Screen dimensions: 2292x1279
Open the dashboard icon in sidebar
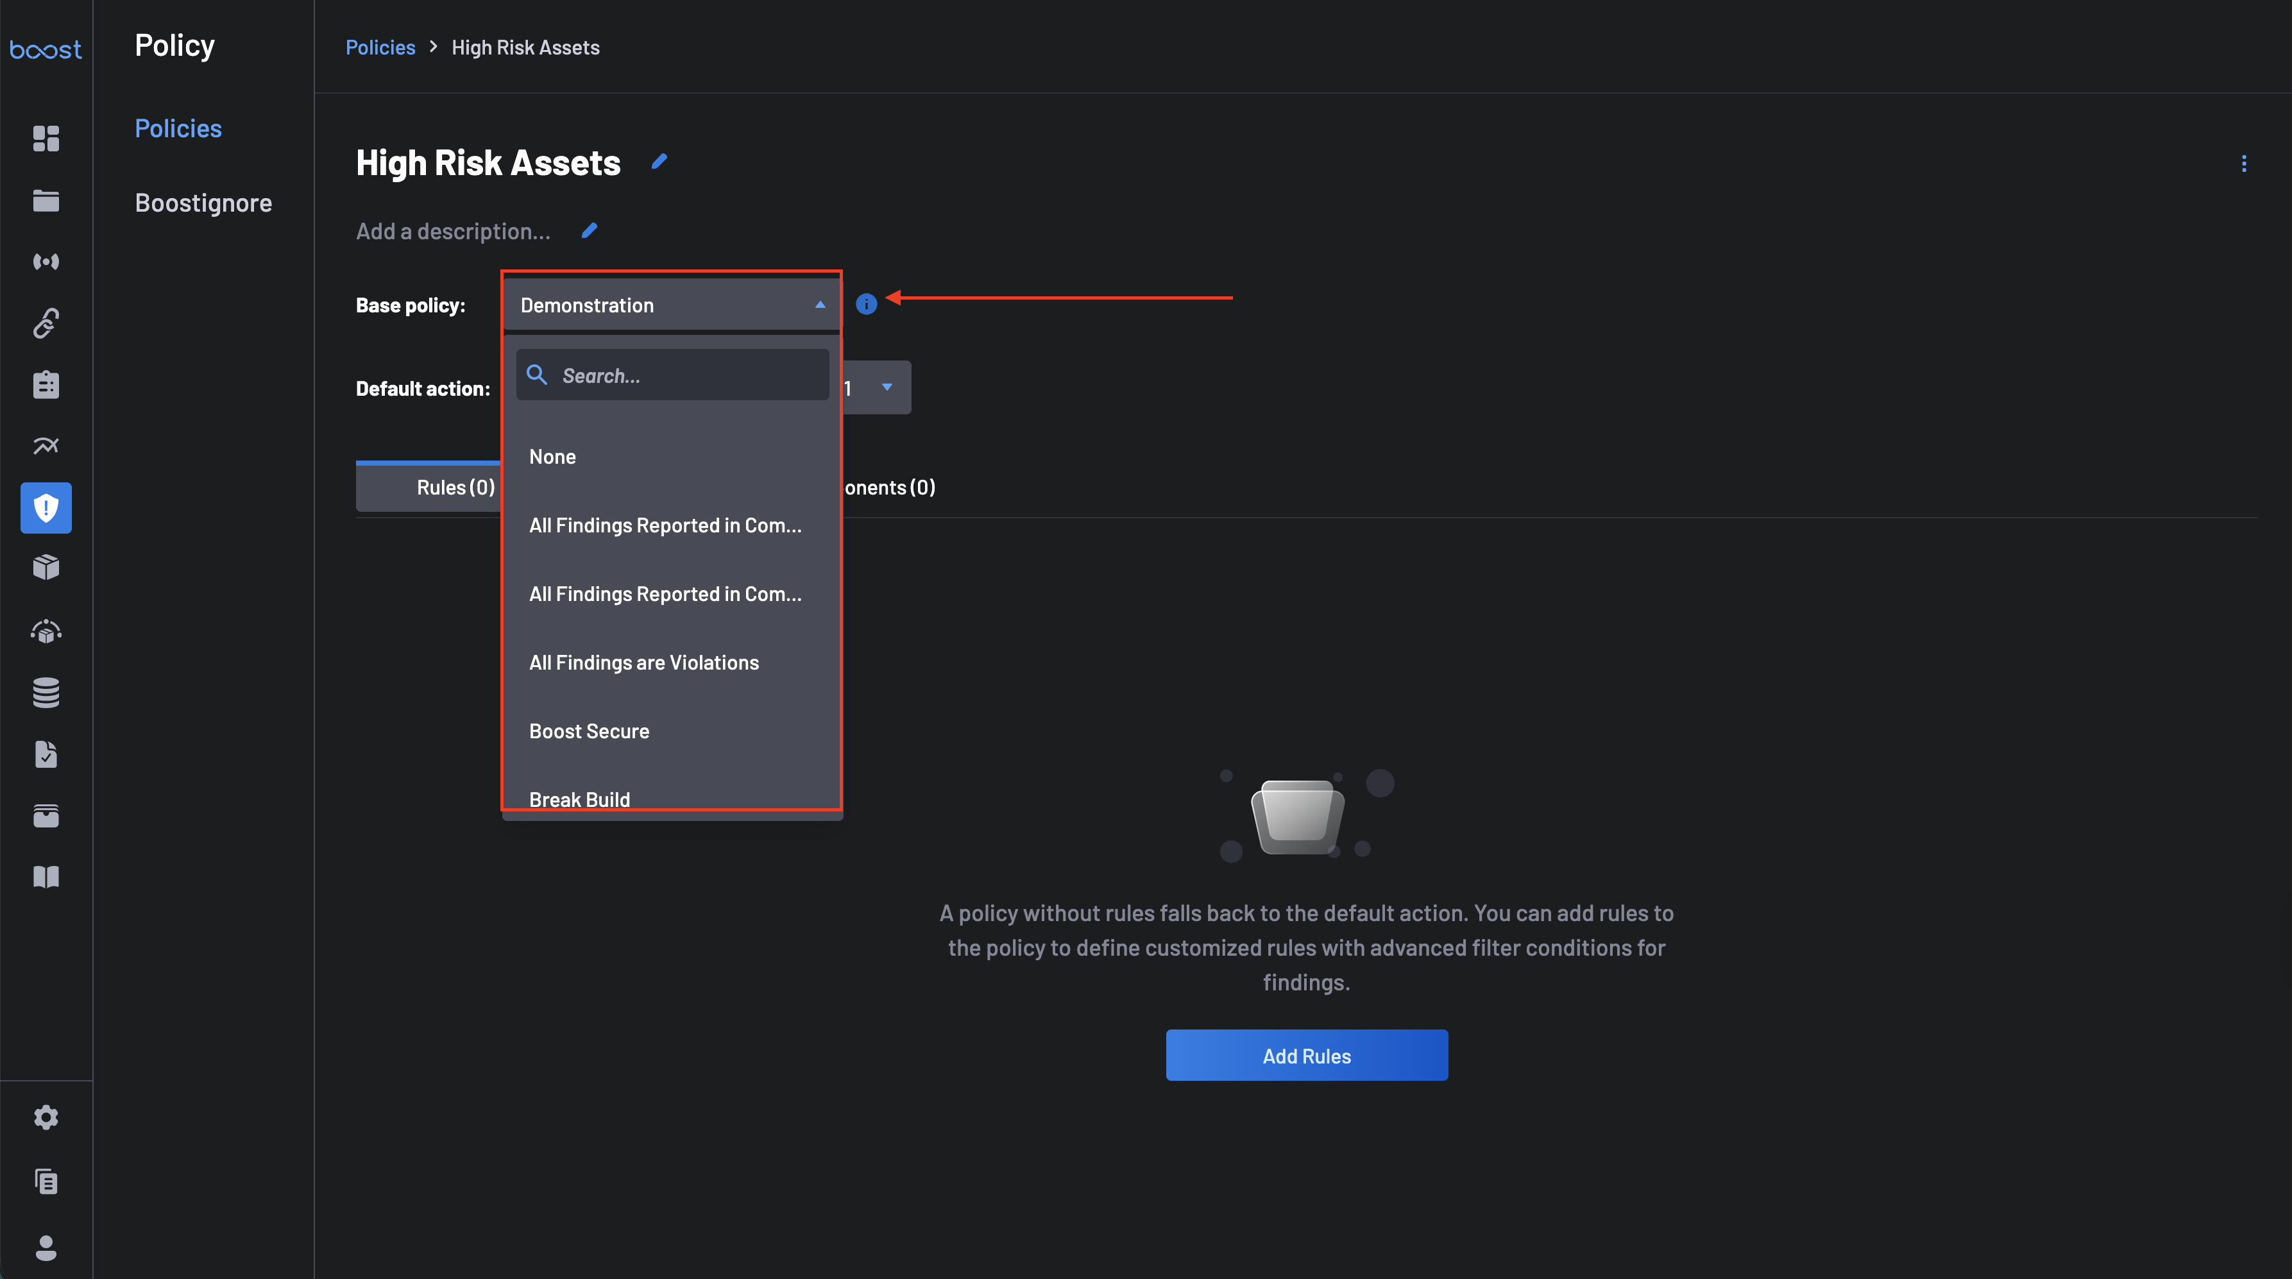[x=46, y=138]
